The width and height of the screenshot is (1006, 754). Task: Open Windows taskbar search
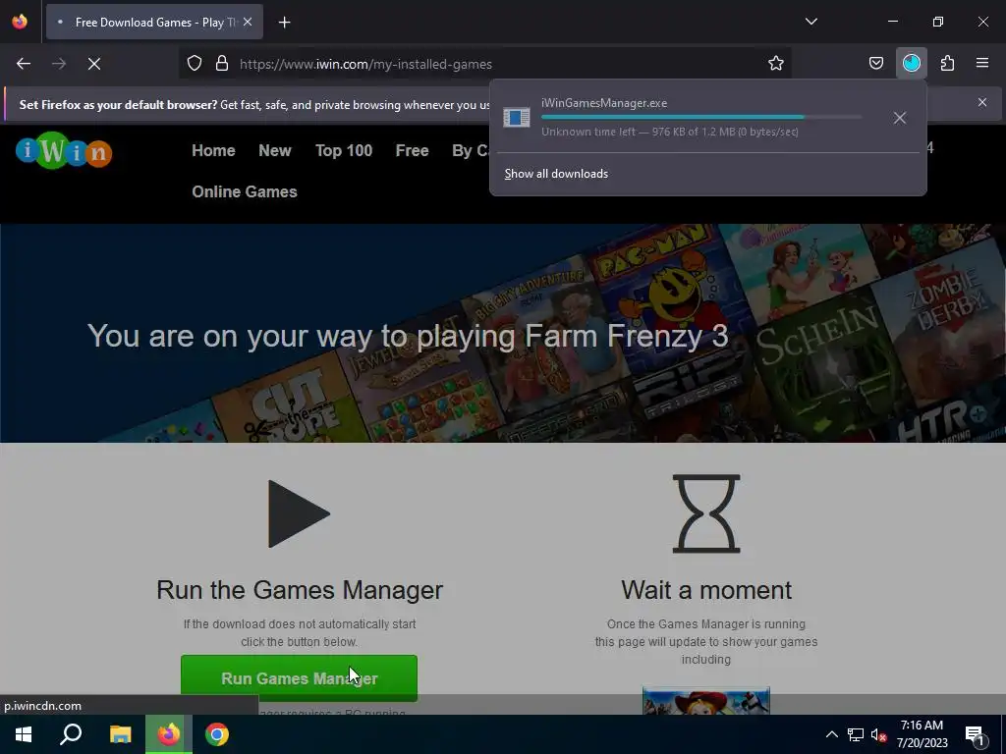pos(71,734)
